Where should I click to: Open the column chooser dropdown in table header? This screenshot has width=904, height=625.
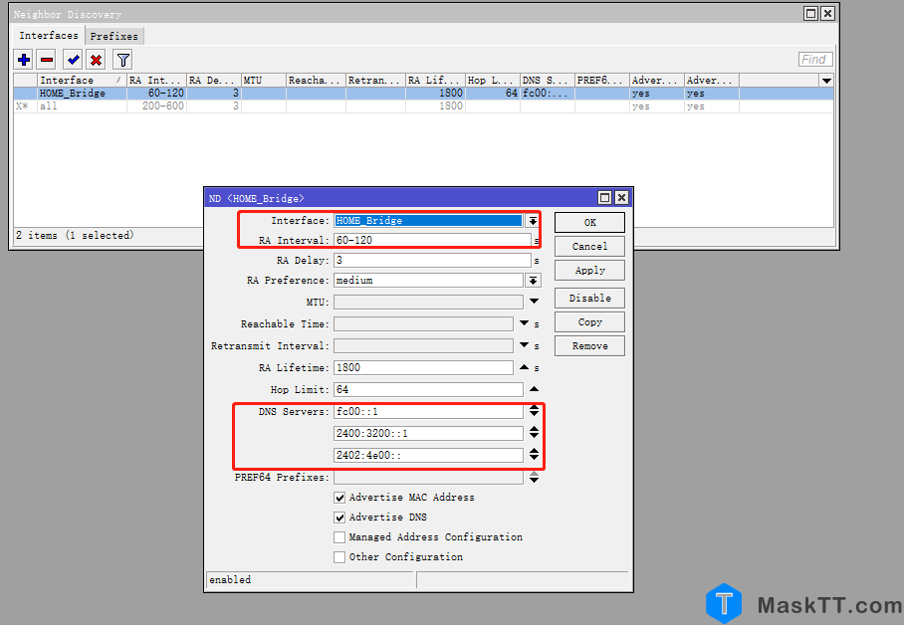(x=826, y=81)
